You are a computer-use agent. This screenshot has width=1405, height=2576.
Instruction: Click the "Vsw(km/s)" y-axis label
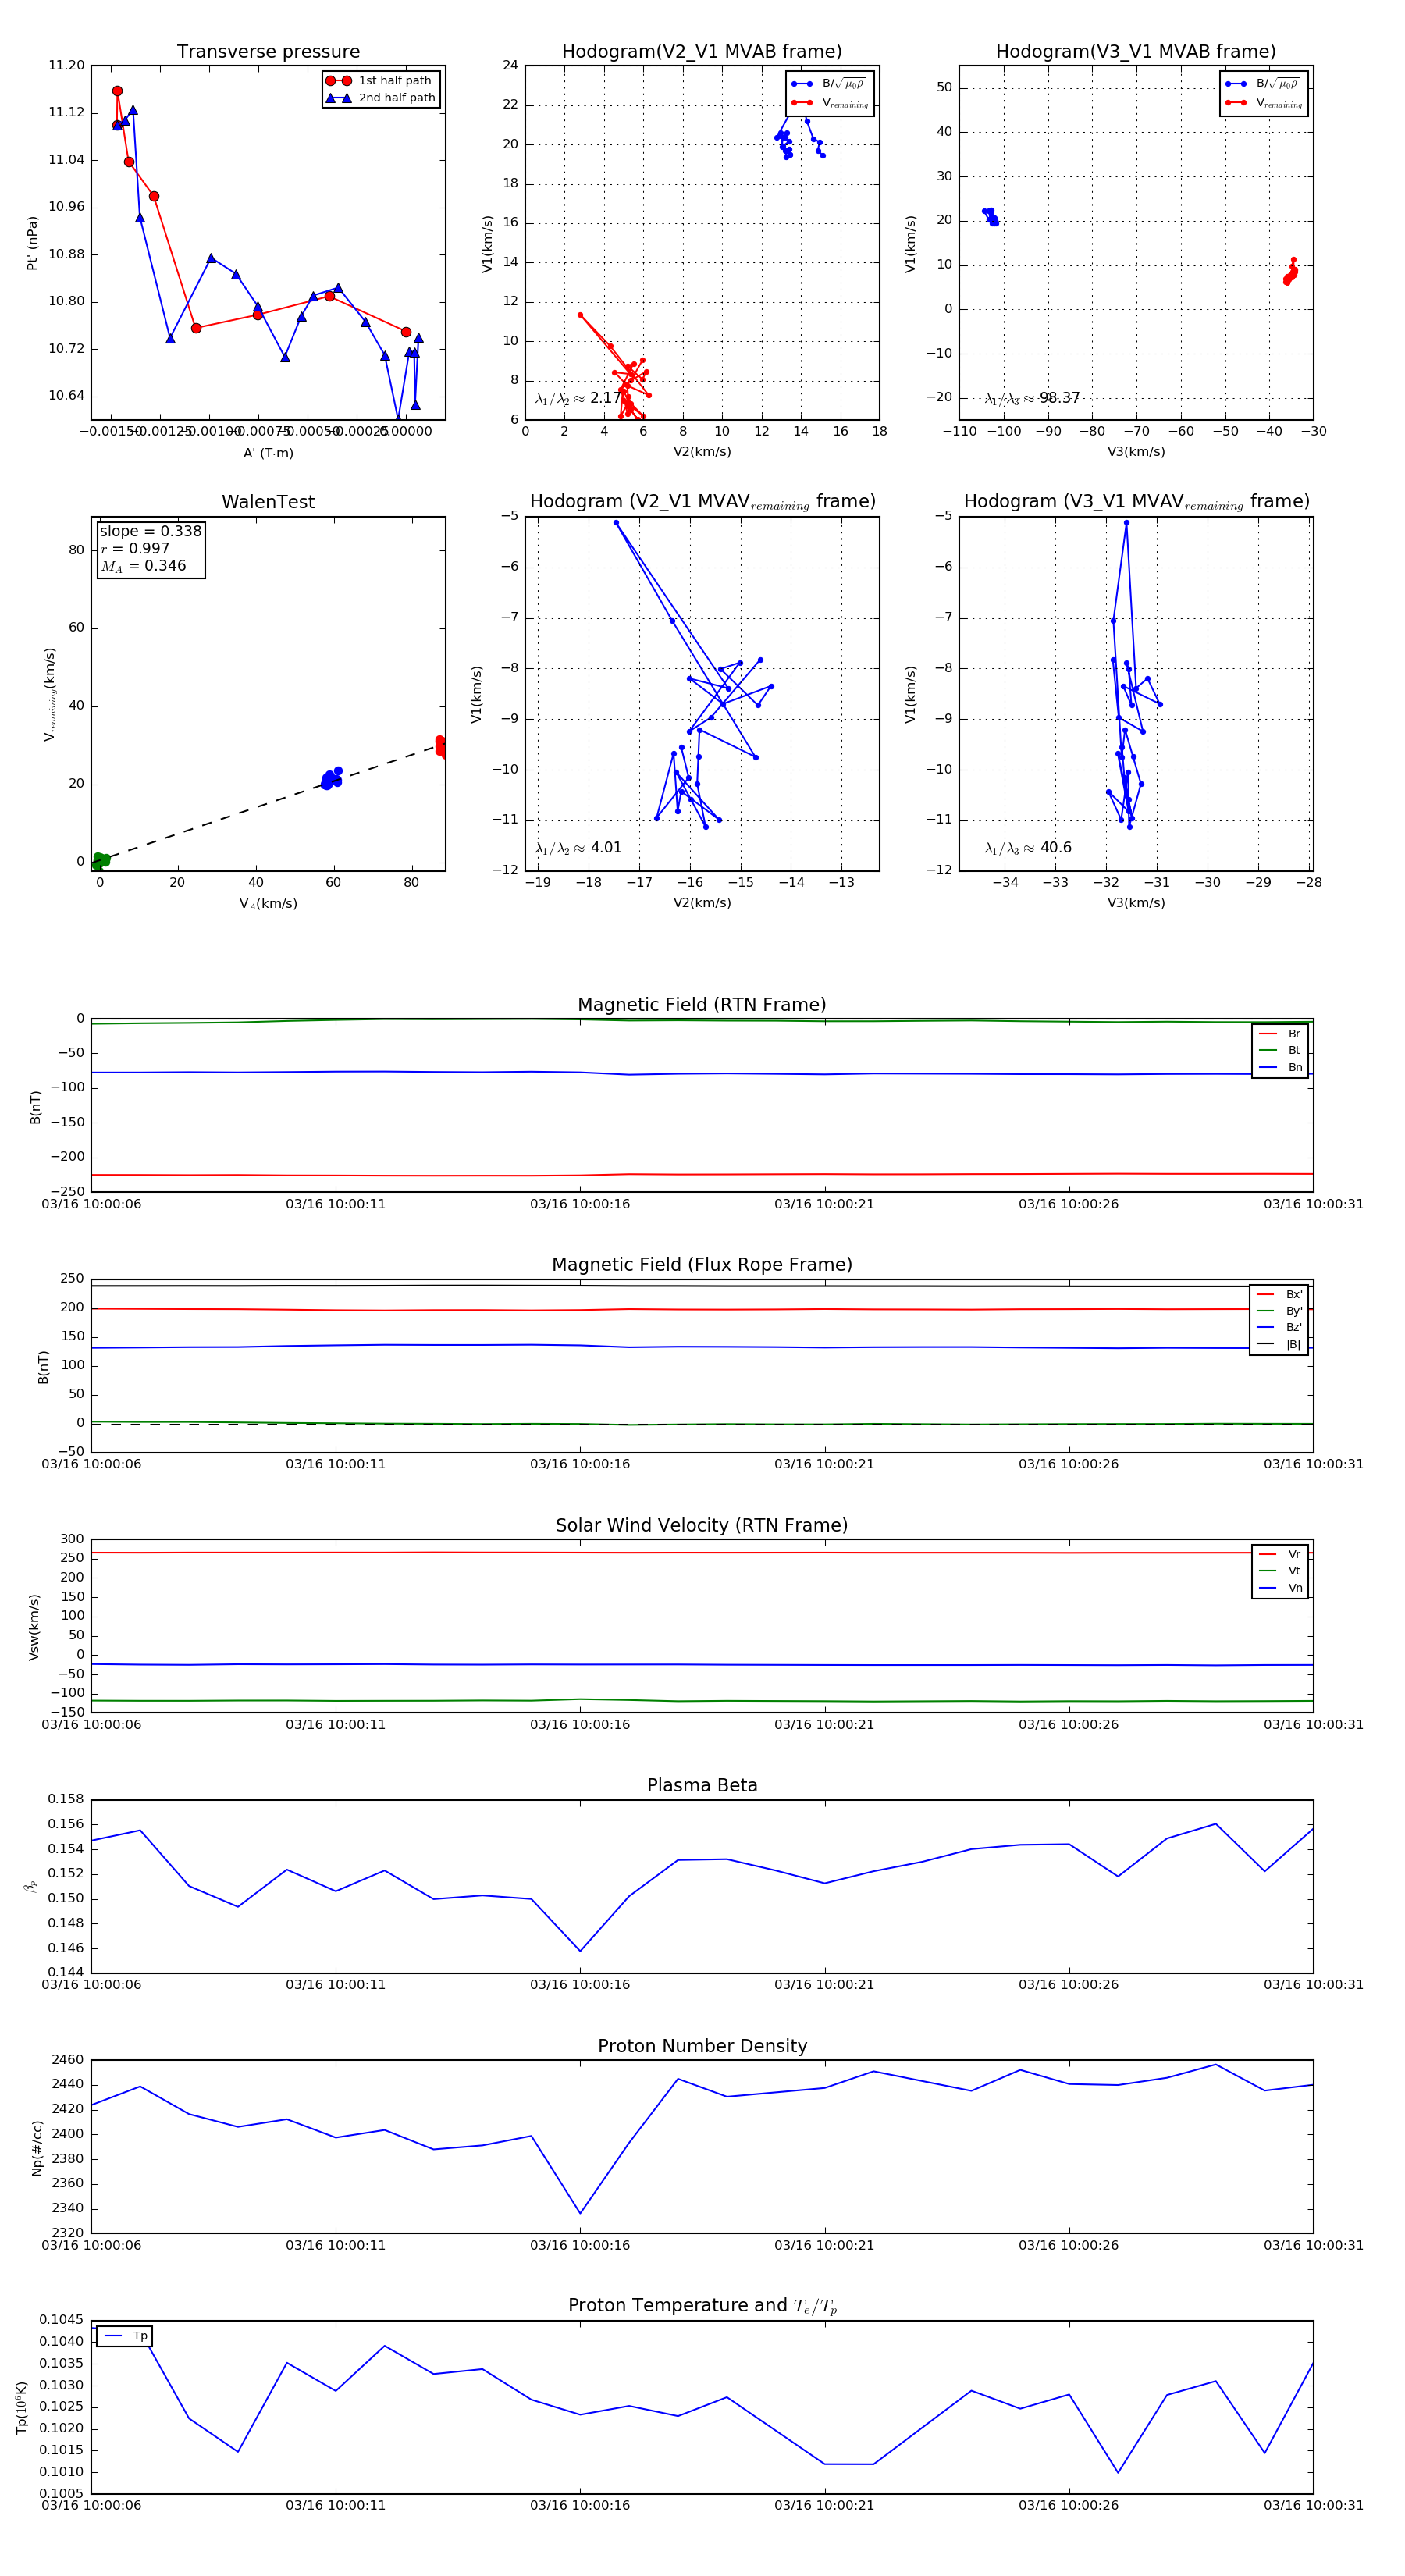click(34, 1628)
